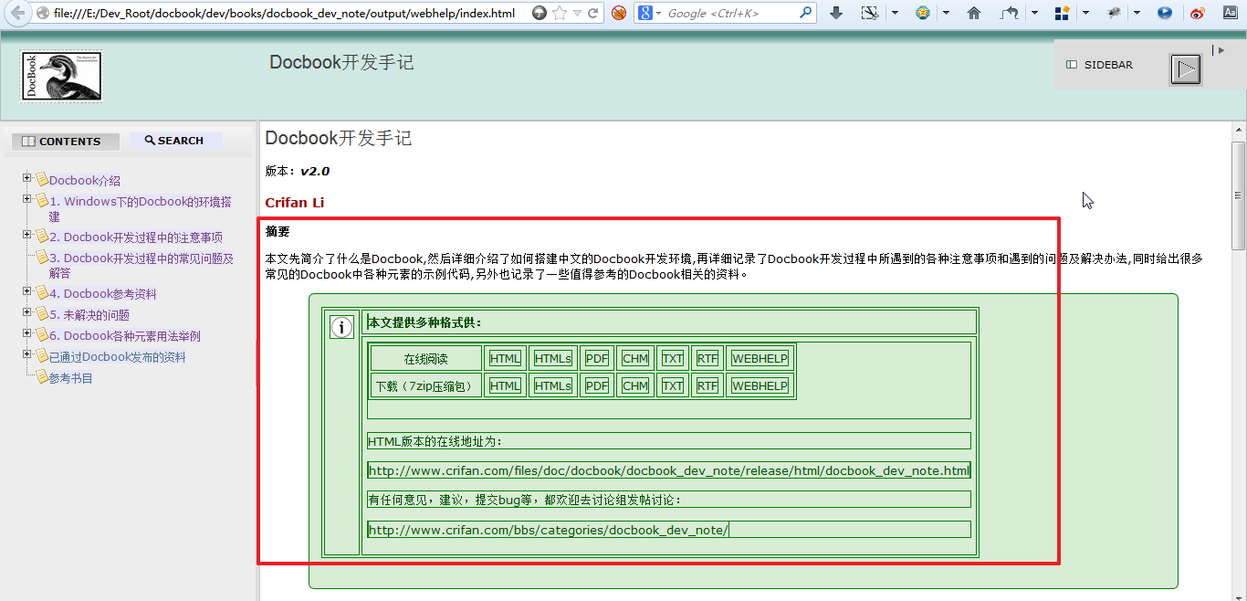Click the online reading TXT link
Viewport: 1247px width, 601px height.
[x=672, y=358]
